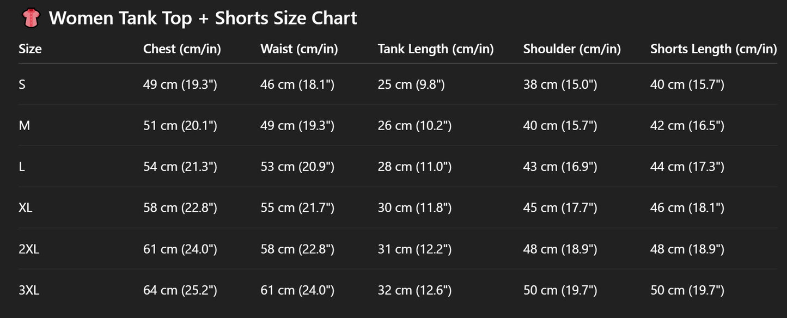
Task: Select the 28 cm (11.0") tank length cell
Action: (414, 167)
